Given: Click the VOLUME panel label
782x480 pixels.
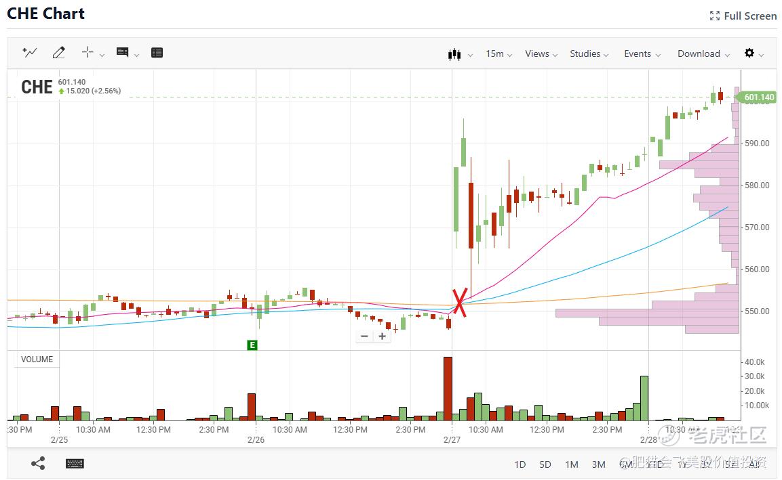Looking at the screenshot, I should [x=37, y=359].
